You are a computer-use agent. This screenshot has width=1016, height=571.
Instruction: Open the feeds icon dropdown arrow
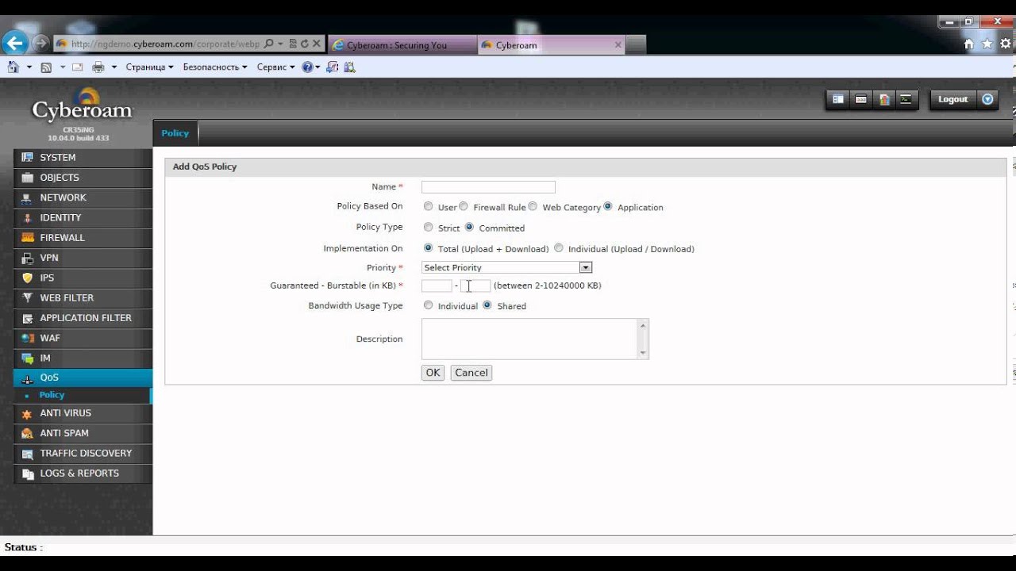point(63,67)
